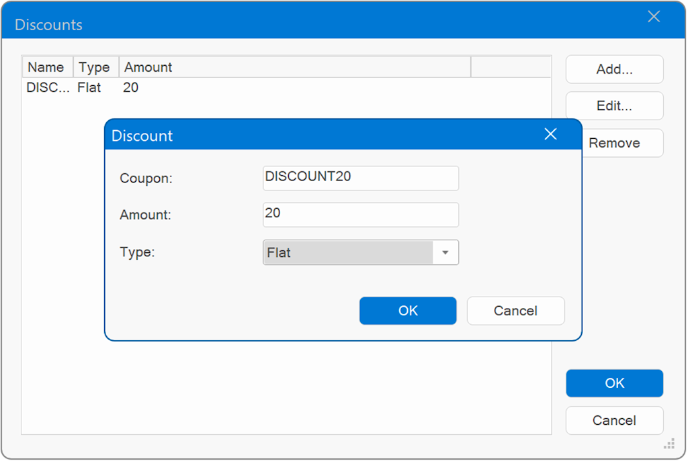The height and width of the screenshot is (461, 688).
Task: Open the Edit... discount button
Action: tap(614, 106)
